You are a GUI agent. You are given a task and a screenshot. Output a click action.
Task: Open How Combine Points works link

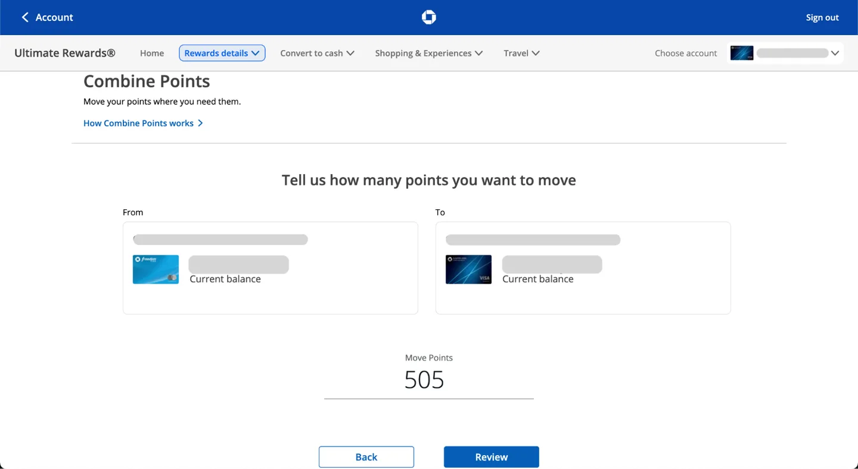[138, 123]
